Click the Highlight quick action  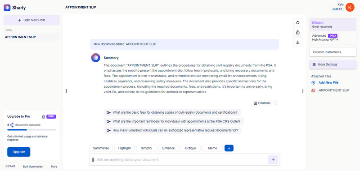coord(125,148)
